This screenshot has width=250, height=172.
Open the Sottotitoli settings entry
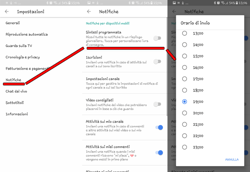coord(15,102)
